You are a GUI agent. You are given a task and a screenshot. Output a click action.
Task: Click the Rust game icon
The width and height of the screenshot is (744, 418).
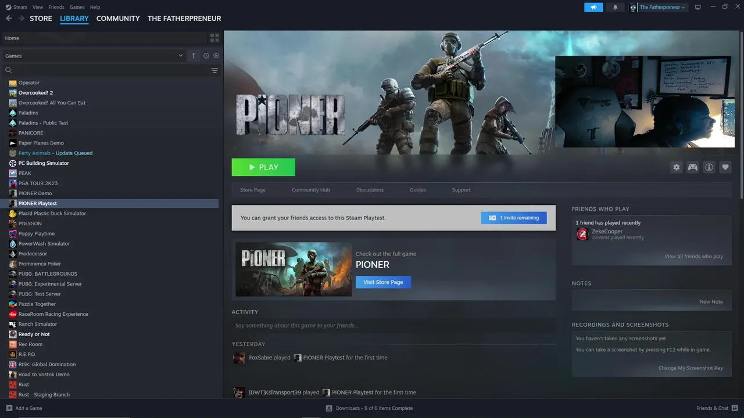click(x=13, y=384)
